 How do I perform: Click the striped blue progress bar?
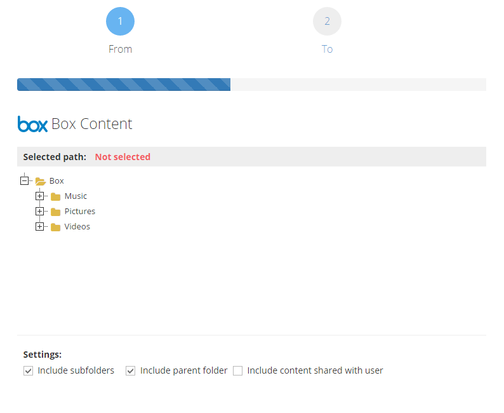click(124, 85)
